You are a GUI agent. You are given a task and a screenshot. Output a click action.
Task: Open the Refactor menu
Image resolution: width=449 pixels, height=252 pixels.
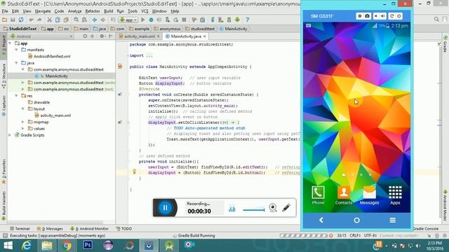click(93, 11)
